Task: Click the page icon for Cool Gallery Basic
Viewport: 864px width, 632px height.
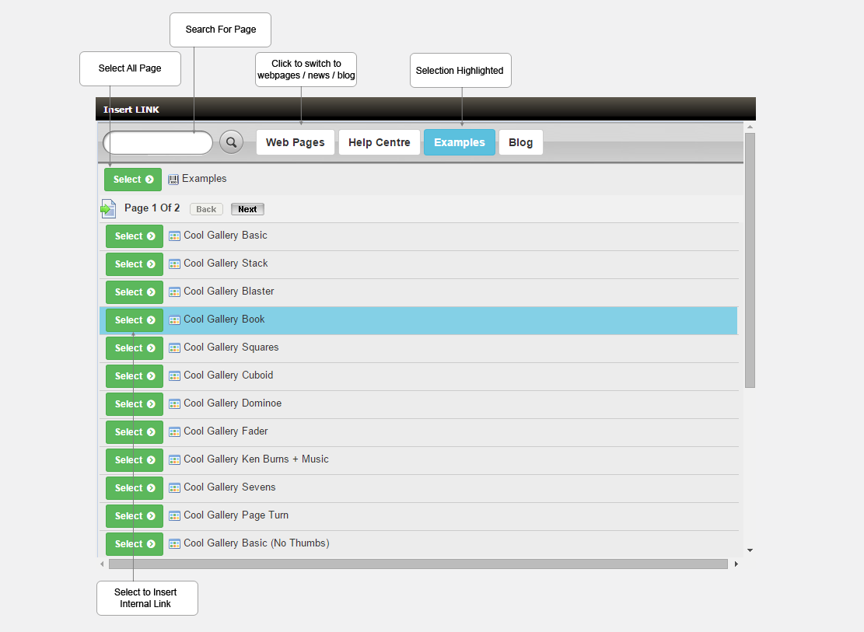Action: click(175, 236)
